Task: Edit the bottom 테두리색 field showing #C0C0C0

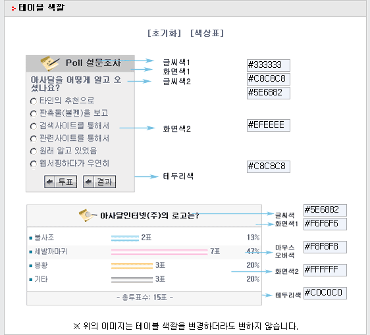Action: (325, 293)
